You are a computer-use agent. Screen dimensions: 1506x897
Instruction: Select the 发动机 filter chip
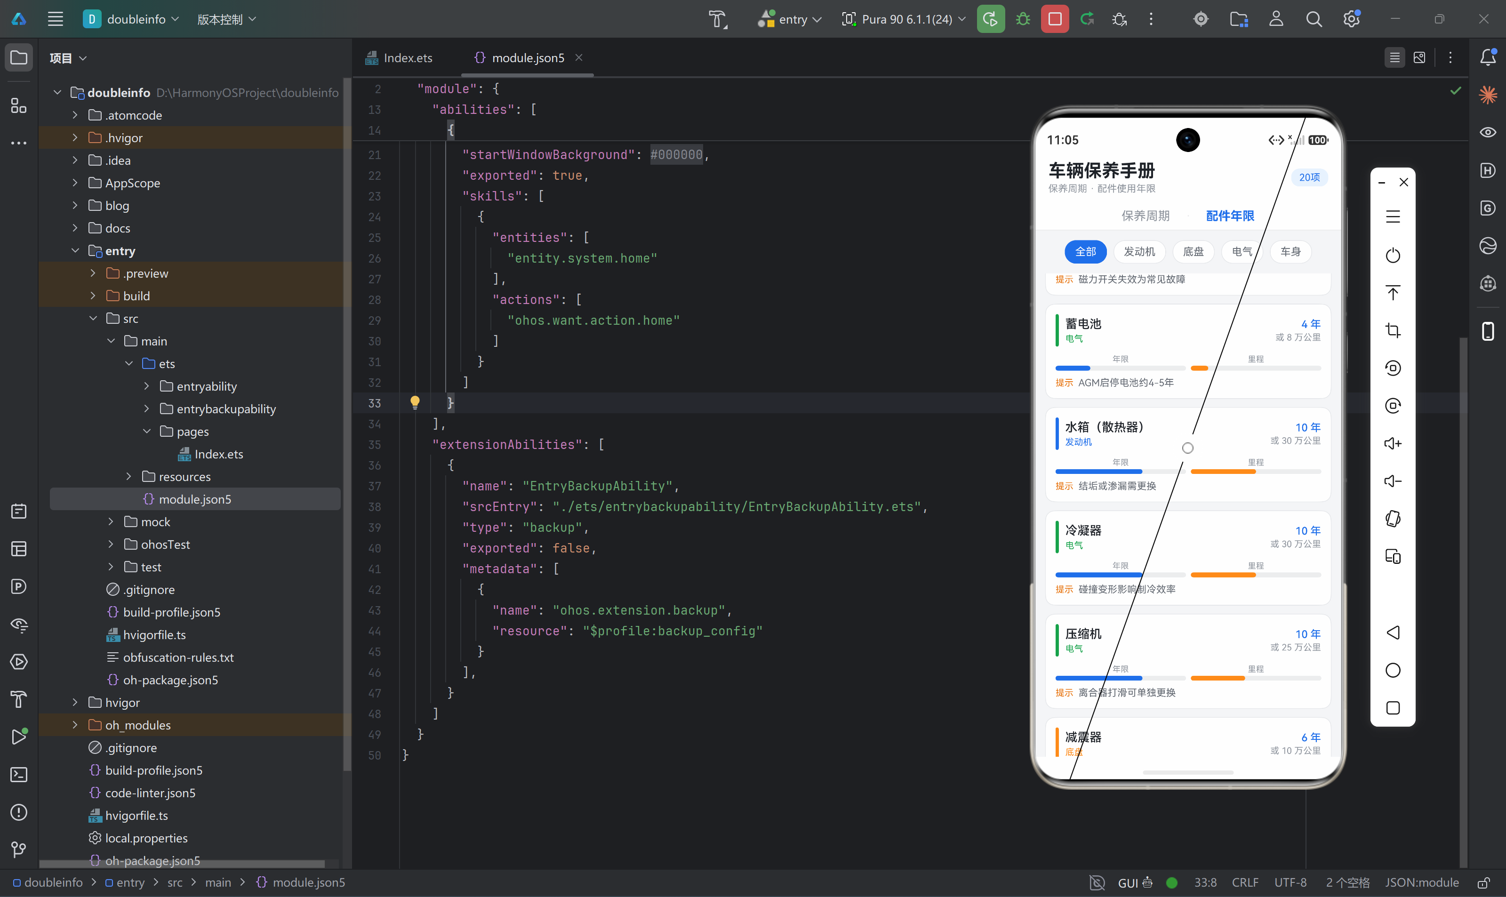coord(1139,251)
